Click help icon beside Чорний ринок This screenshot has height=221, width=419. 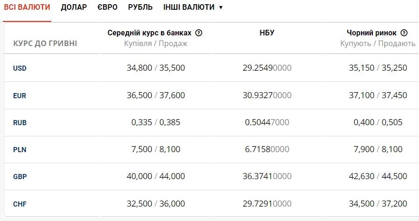pos(404,33)
